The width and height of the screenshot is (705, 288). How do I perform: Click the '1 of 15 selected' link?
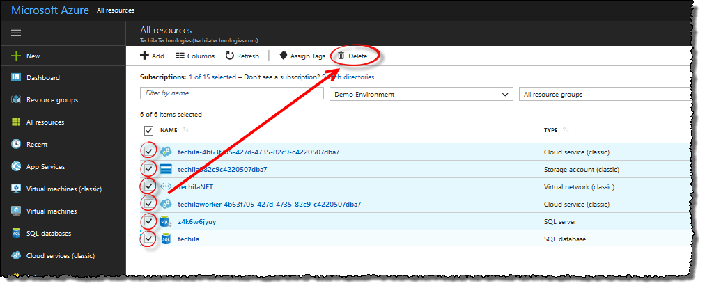pos(212,77)
